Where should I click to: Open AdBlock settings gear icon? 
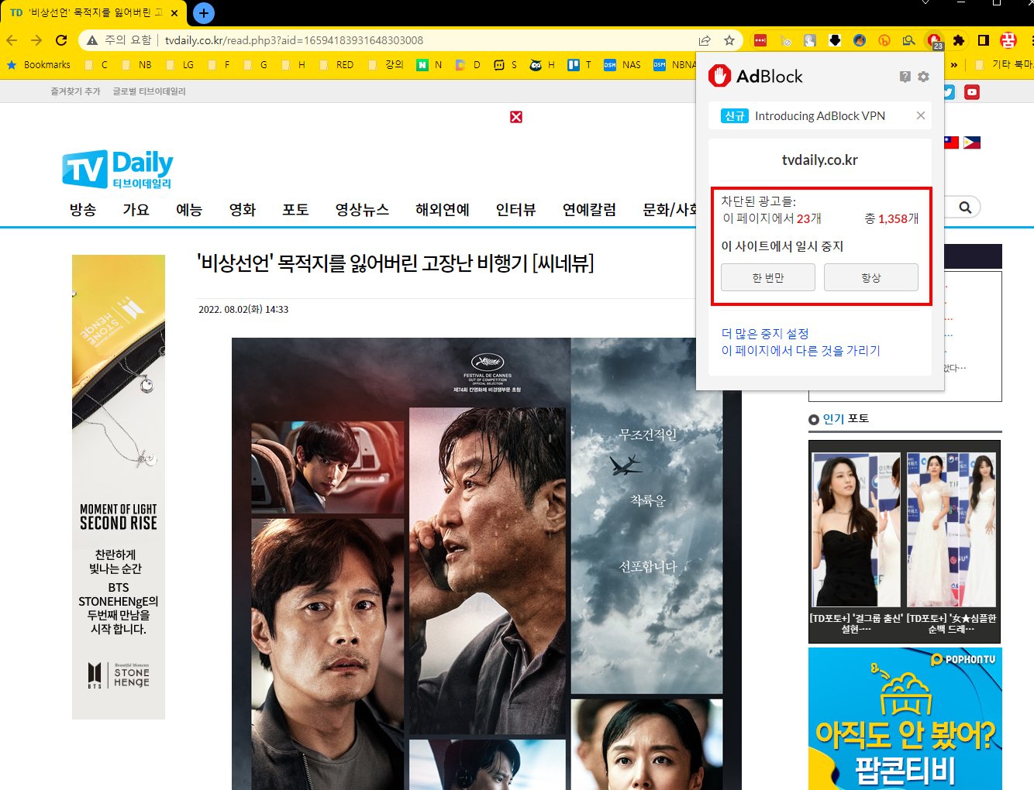pyautogui.click(x=923, y=77)
